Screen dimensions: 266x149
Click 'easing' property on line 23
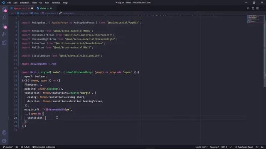tap(32, 97)
